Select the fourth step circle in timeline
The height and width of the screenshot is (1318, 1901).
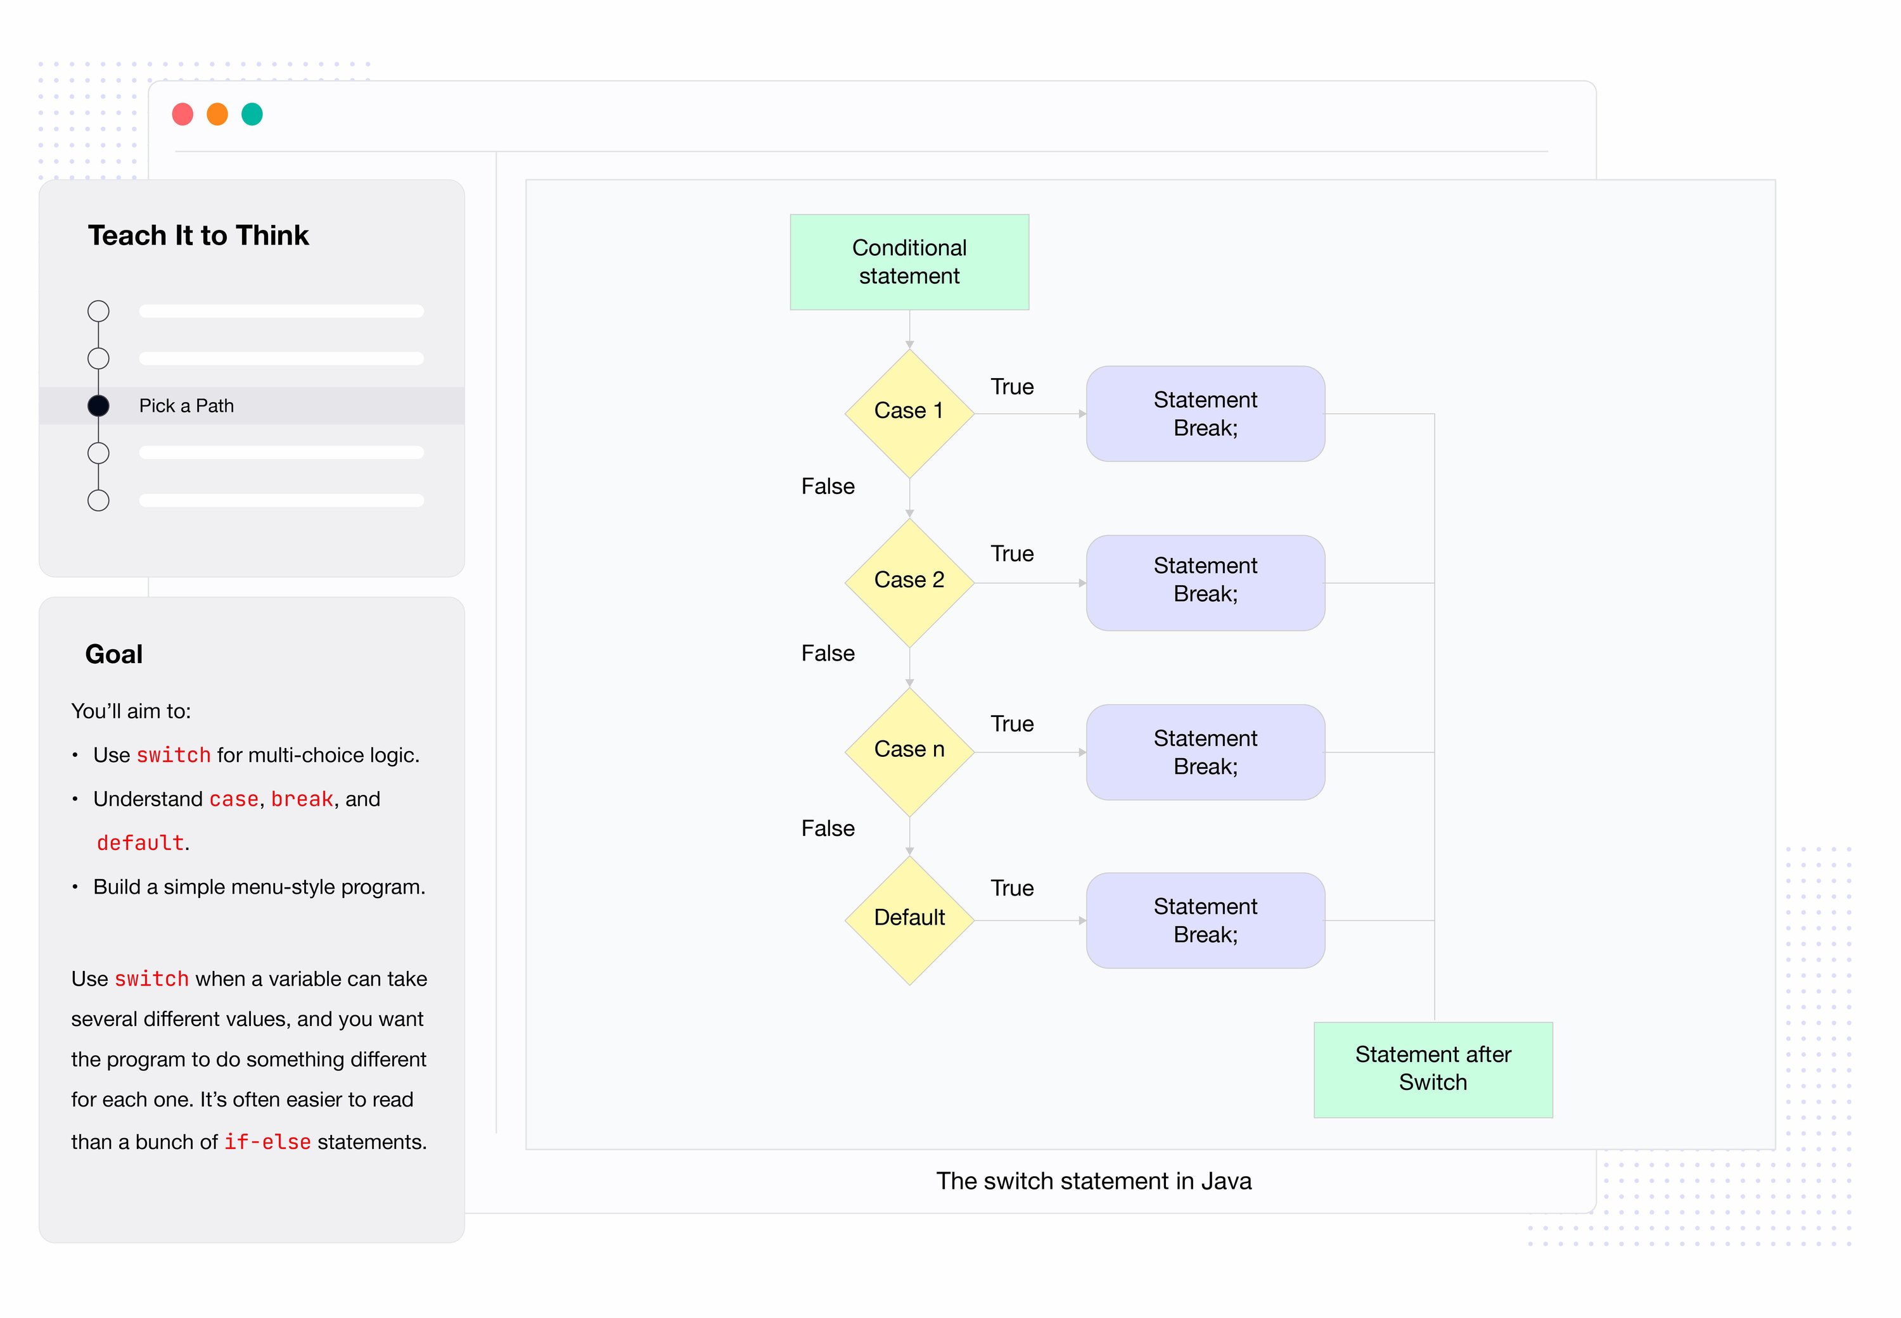click(98, 453)
